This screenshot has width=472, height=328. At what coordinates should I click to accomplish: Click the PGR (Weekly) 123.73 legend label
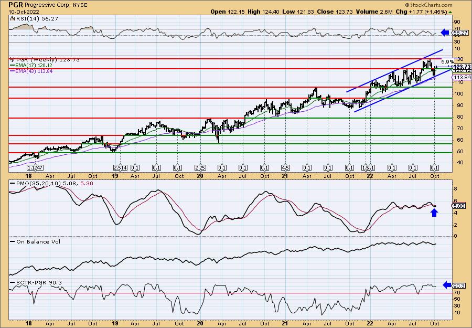[48, 60]
